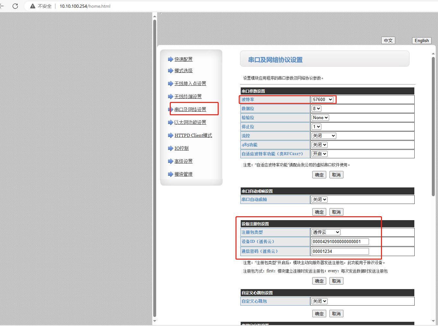
Task: Click the arrow icon beside IO控制
Action: click(x=170, y=148)
